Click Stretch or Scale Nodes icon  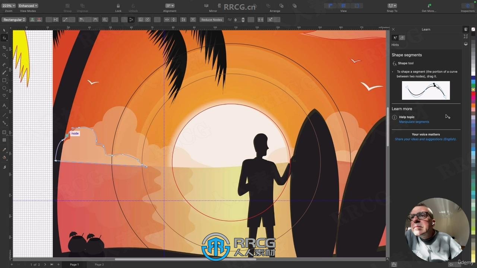[140, 20]
